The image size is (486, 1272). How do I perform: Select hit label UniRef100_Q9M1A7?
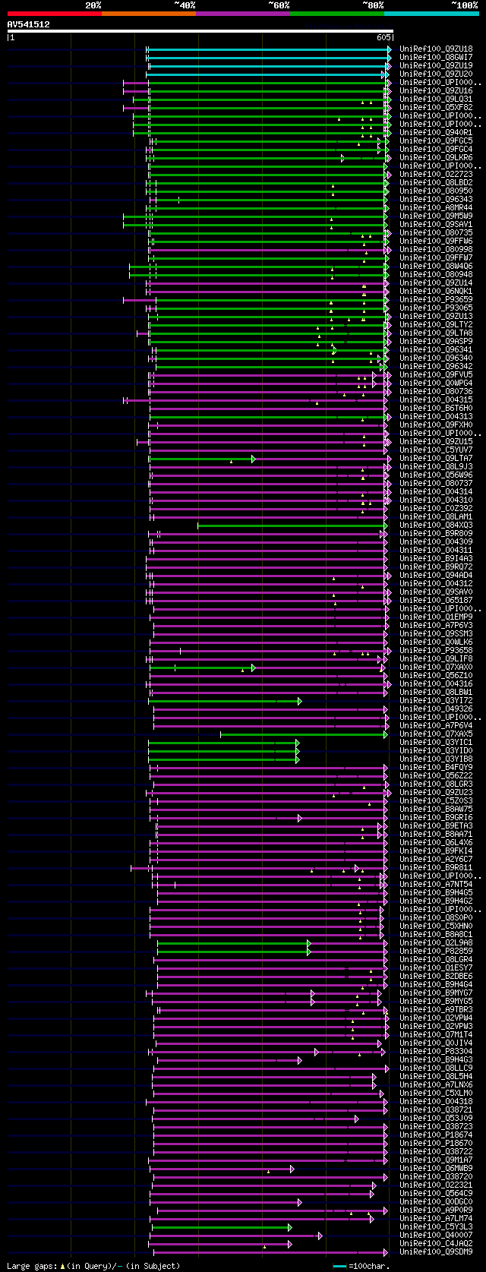click(x=436, y=1160)
